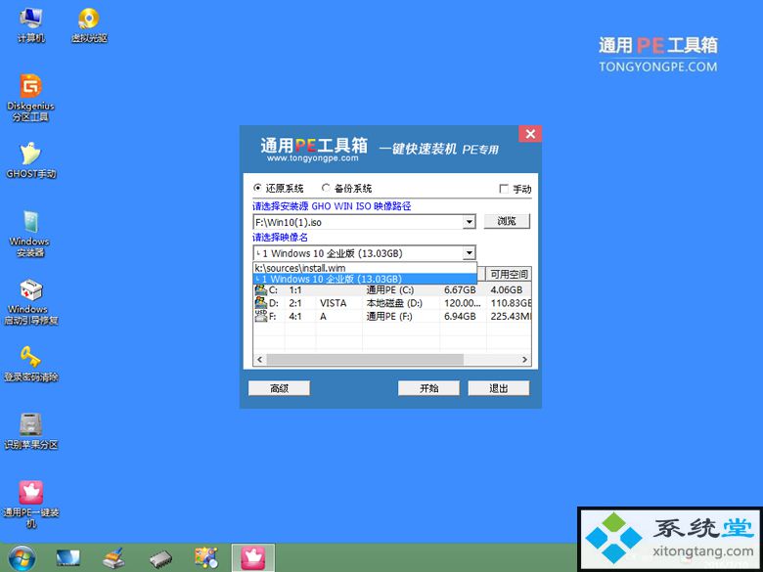Screen dimensions: 763x572
Task: Launch Diskgenius 分区工具 icon
Action: [30, 98]
